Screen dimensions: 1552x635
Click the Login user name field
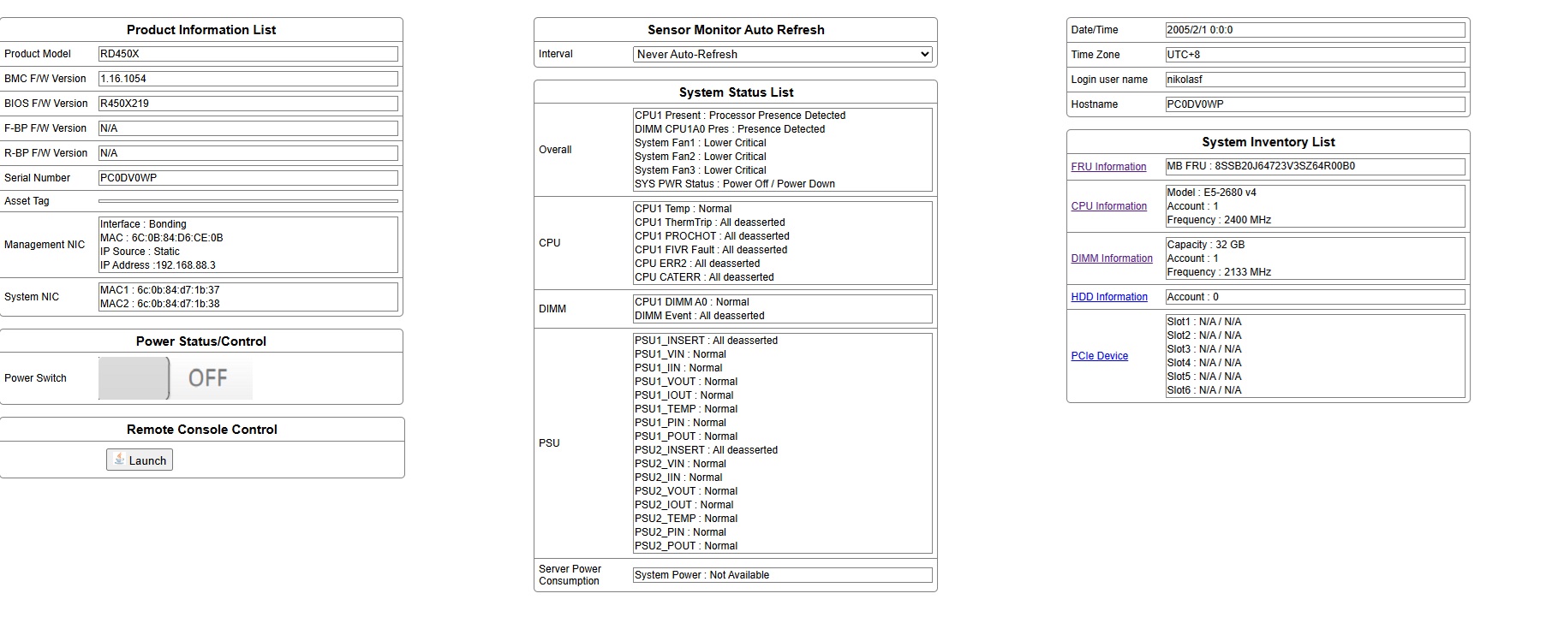coord(1315,80)
